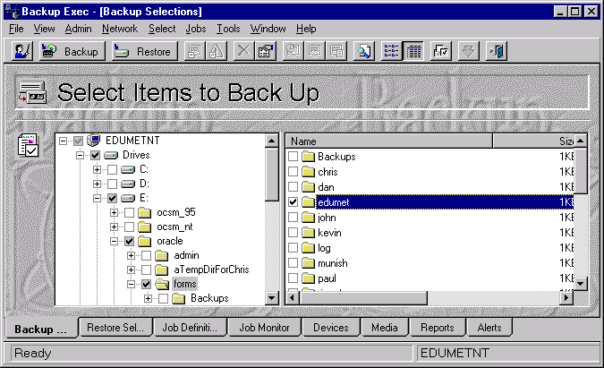Click the C: drive icon

128,169
